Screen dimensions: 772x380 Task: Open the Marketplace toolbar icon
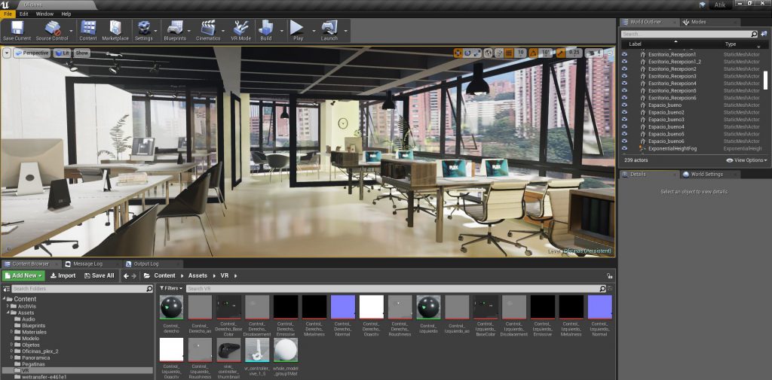pos(115,31)
